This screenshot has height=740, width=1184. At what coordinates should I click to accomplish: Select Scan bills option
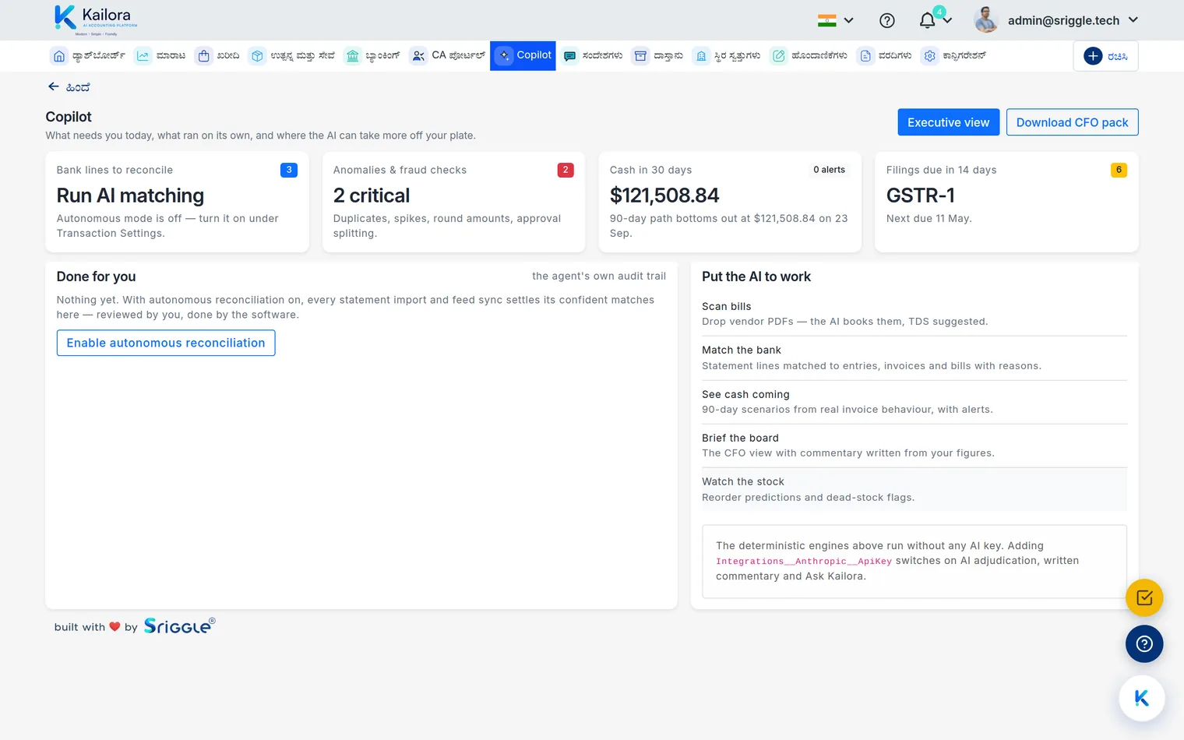coord(914,314)
